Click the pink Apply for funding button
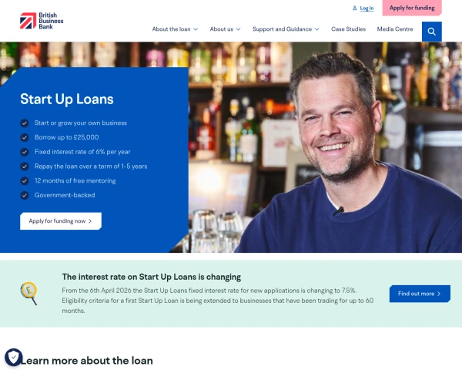Screen dimensions: 462x370 tap(412, 8)
